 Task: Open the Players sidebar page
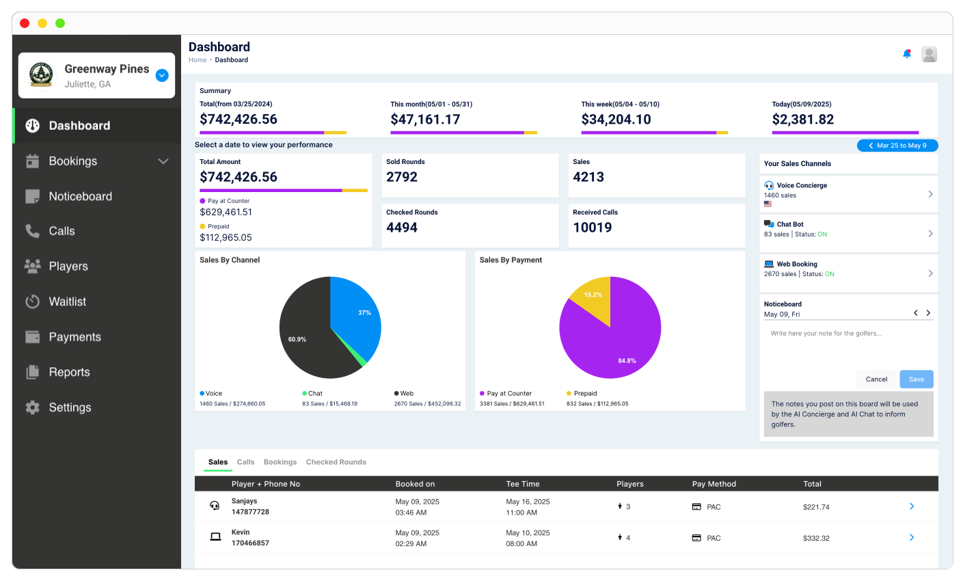(x=68, y=266)
